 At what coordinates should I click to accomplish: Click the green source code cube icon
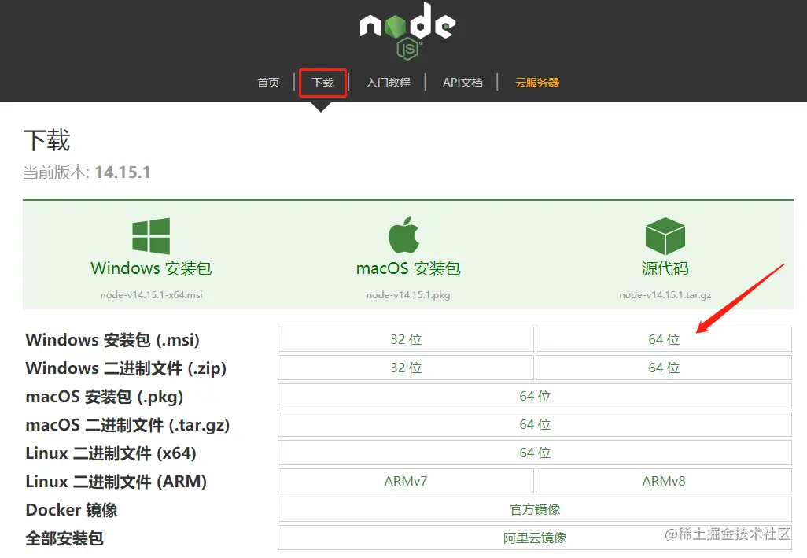[x=665, y=236]
